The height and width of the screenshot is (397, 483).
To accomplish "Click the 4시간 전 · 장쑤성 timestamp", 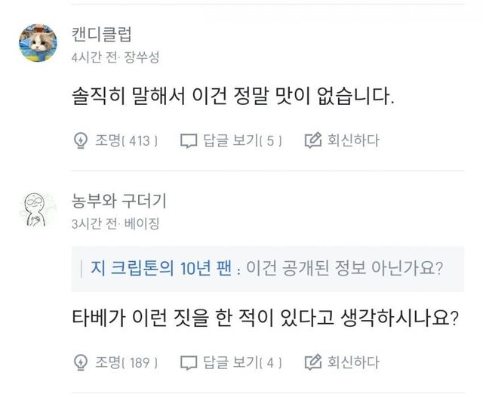I will point(115,57).
